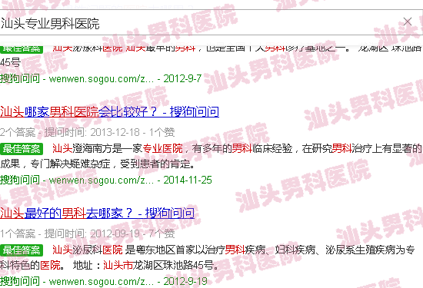This screenshot has width=423, height=288.
Task: Click the snippet text 地址：汕头市龙湖区珠池路45号
Action: pos(145,266)
